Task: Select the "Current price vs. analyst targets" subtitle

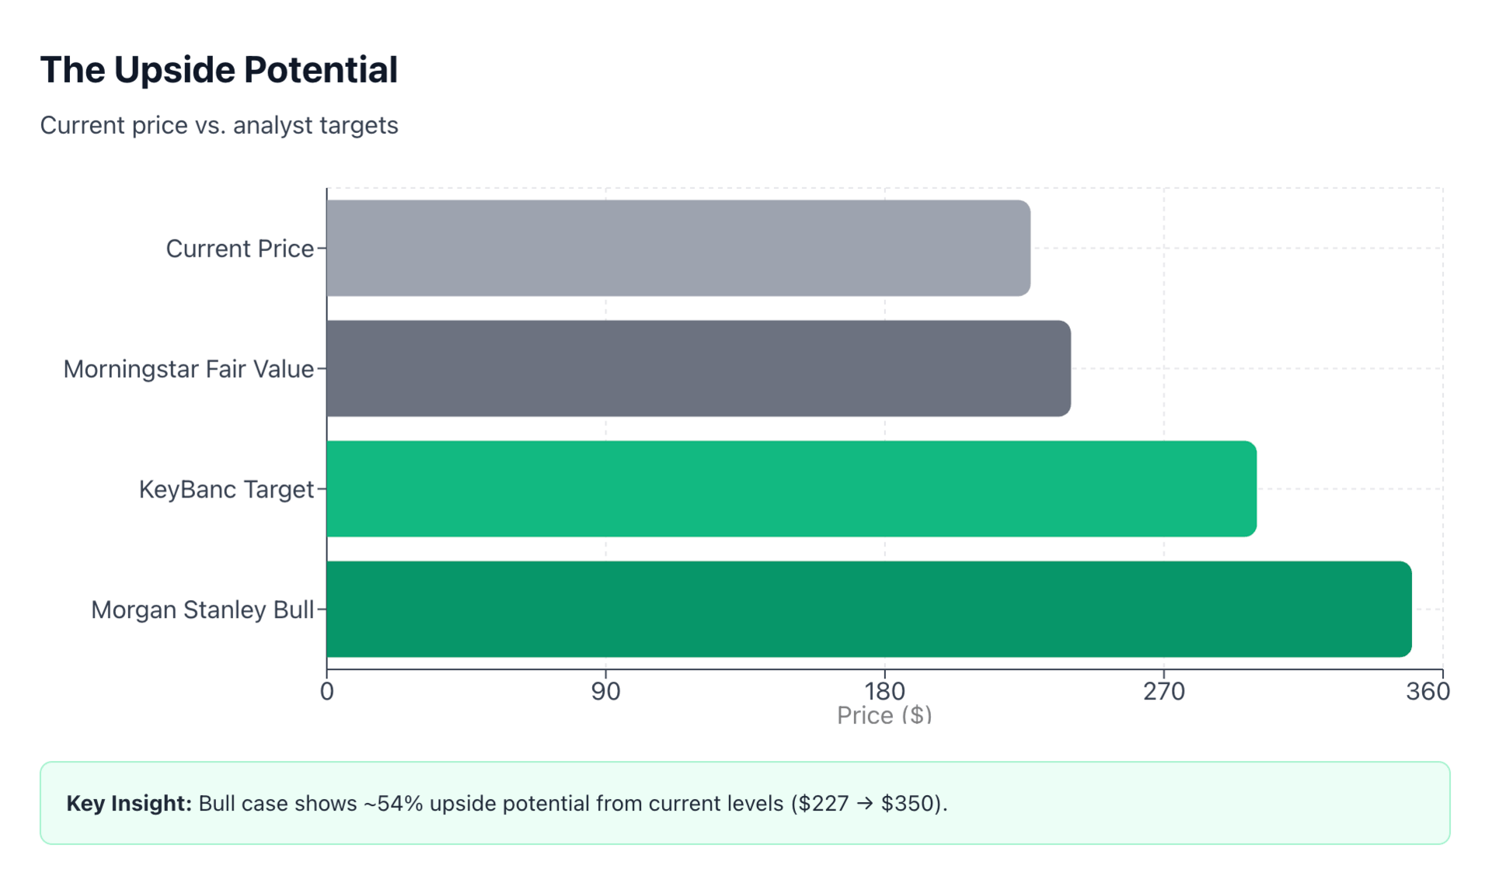Action: coord(218,125)
